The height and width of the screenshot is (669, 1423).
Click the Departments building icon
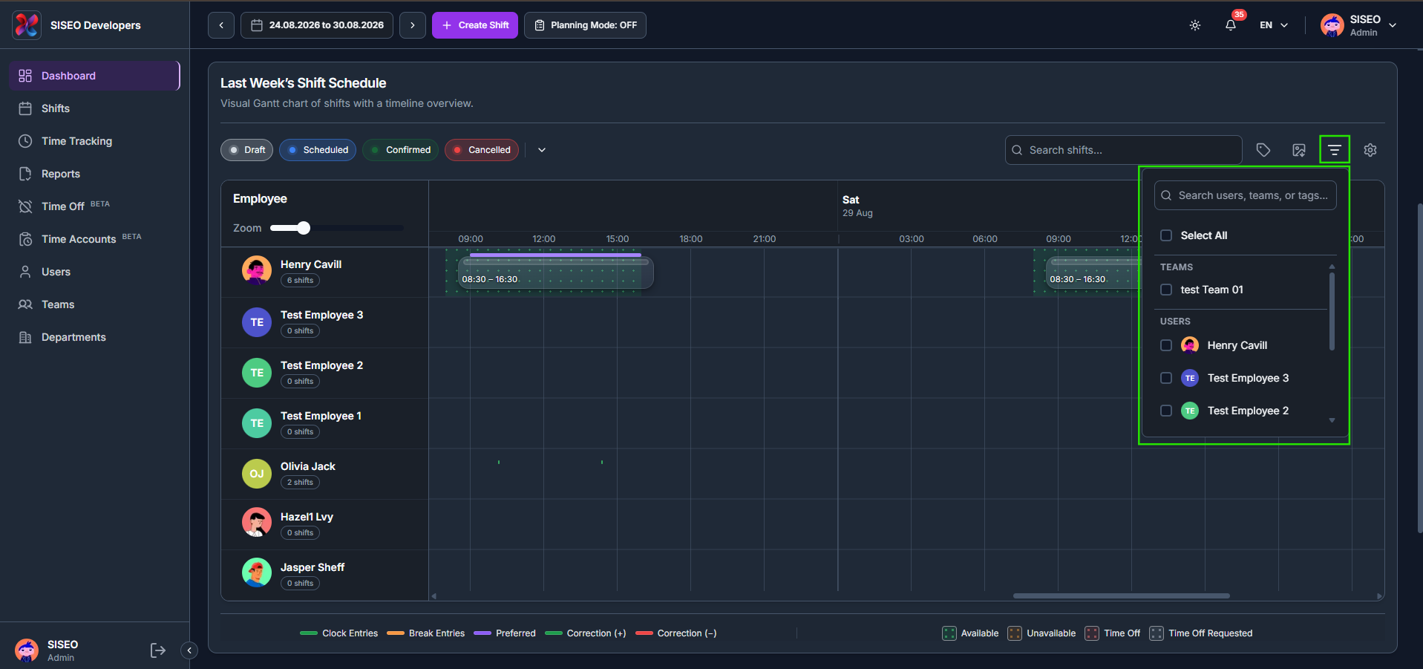tap(25, 337)
